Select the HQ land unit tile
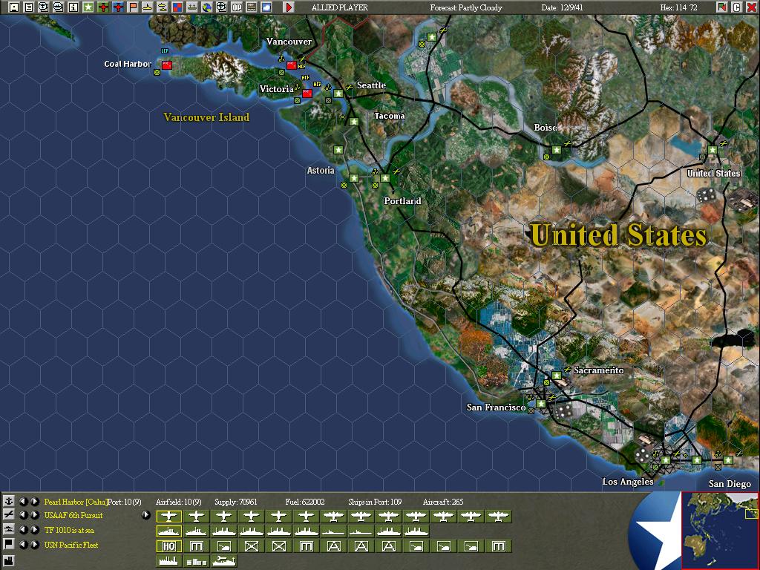 [x=168, y=546]
